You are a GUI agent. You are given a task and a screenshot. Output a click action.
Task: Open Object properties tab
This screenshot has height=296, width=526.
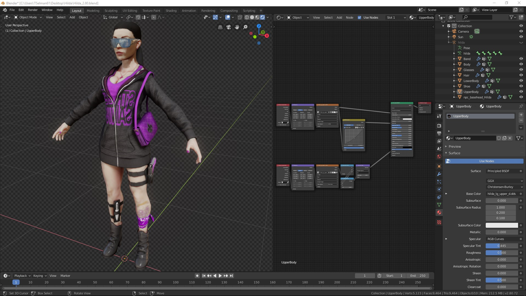point(439,166)
